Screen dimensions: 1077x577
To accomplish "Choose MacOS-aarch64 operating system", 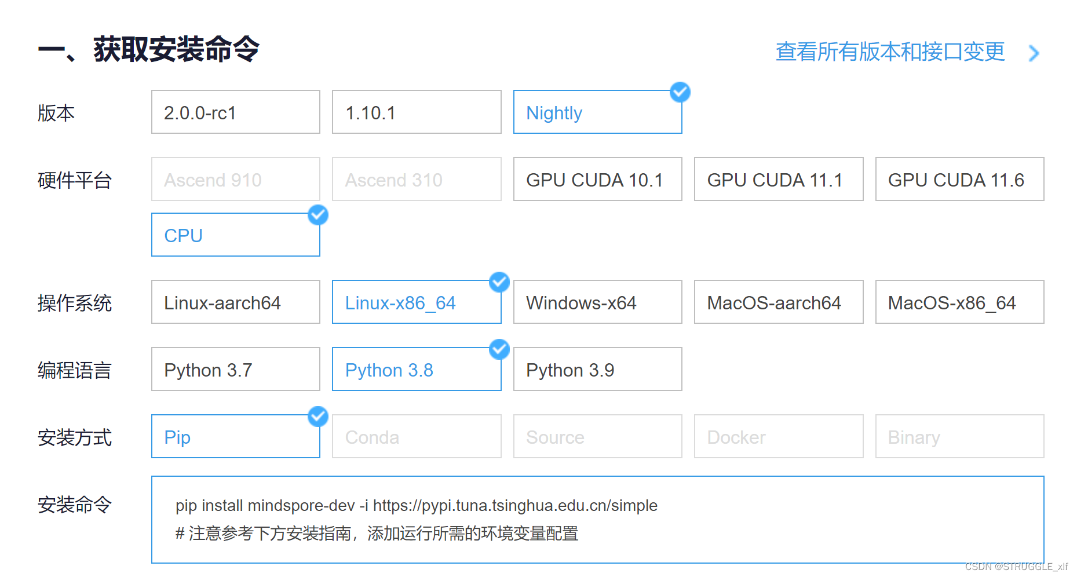I will coord(779,302).
